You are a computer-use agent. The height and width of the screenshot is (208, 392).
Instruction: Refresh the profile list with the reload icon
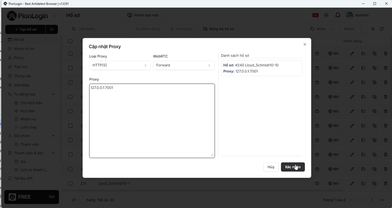(x=382, y=29)
